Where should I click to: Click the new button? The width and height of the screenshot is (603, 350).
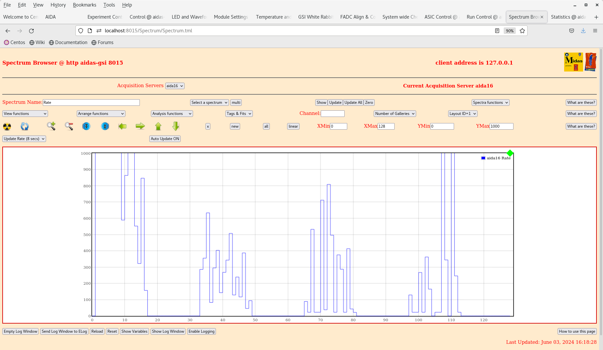[235, 126]
